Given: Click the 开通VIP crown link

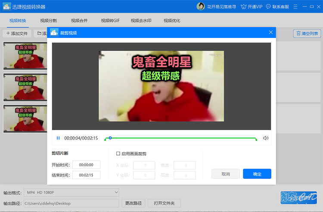Looking at the screenshot, I should click(x=252, y=7).
